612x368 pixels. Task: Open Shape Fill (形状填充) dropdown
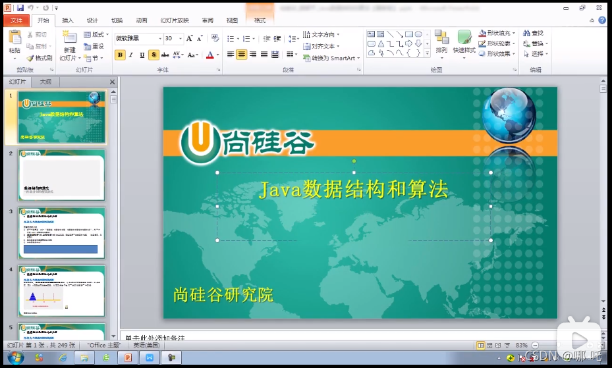click(x=497, y=33)
